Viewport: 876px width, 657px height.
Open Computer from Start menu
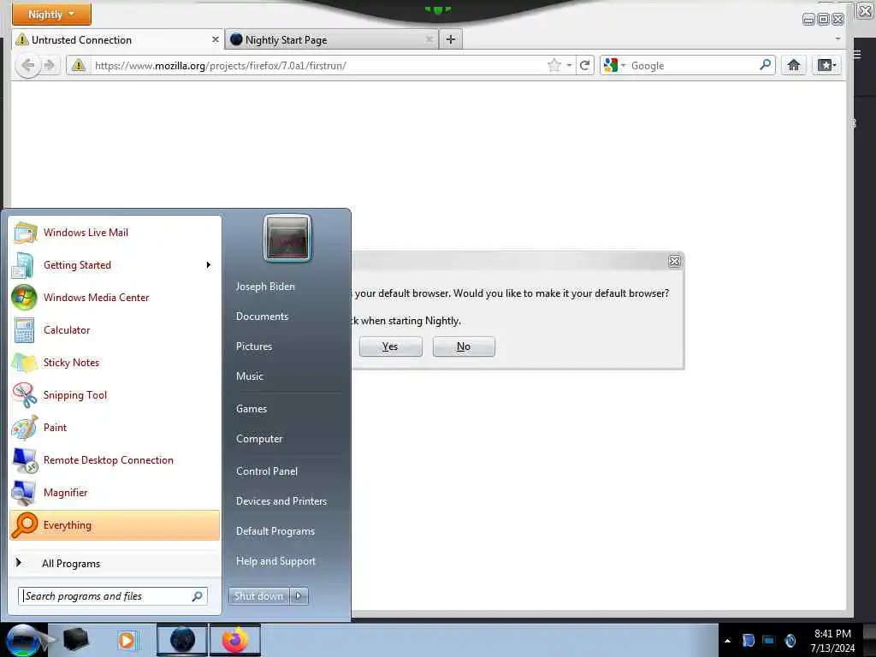tap(259, 439)
